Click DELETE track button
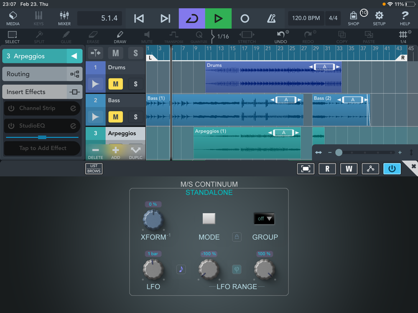Viewport: 418px width, 313px height. coord(95,153)
